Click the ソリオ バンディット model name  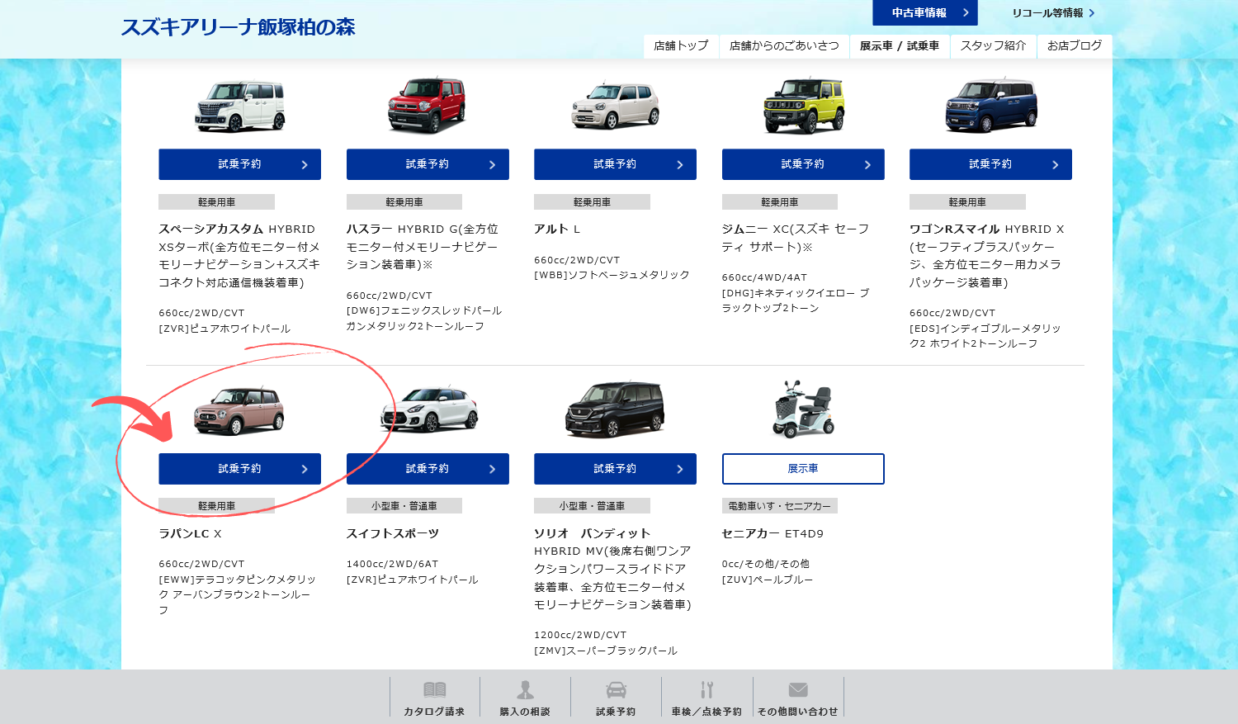[593, 534]
